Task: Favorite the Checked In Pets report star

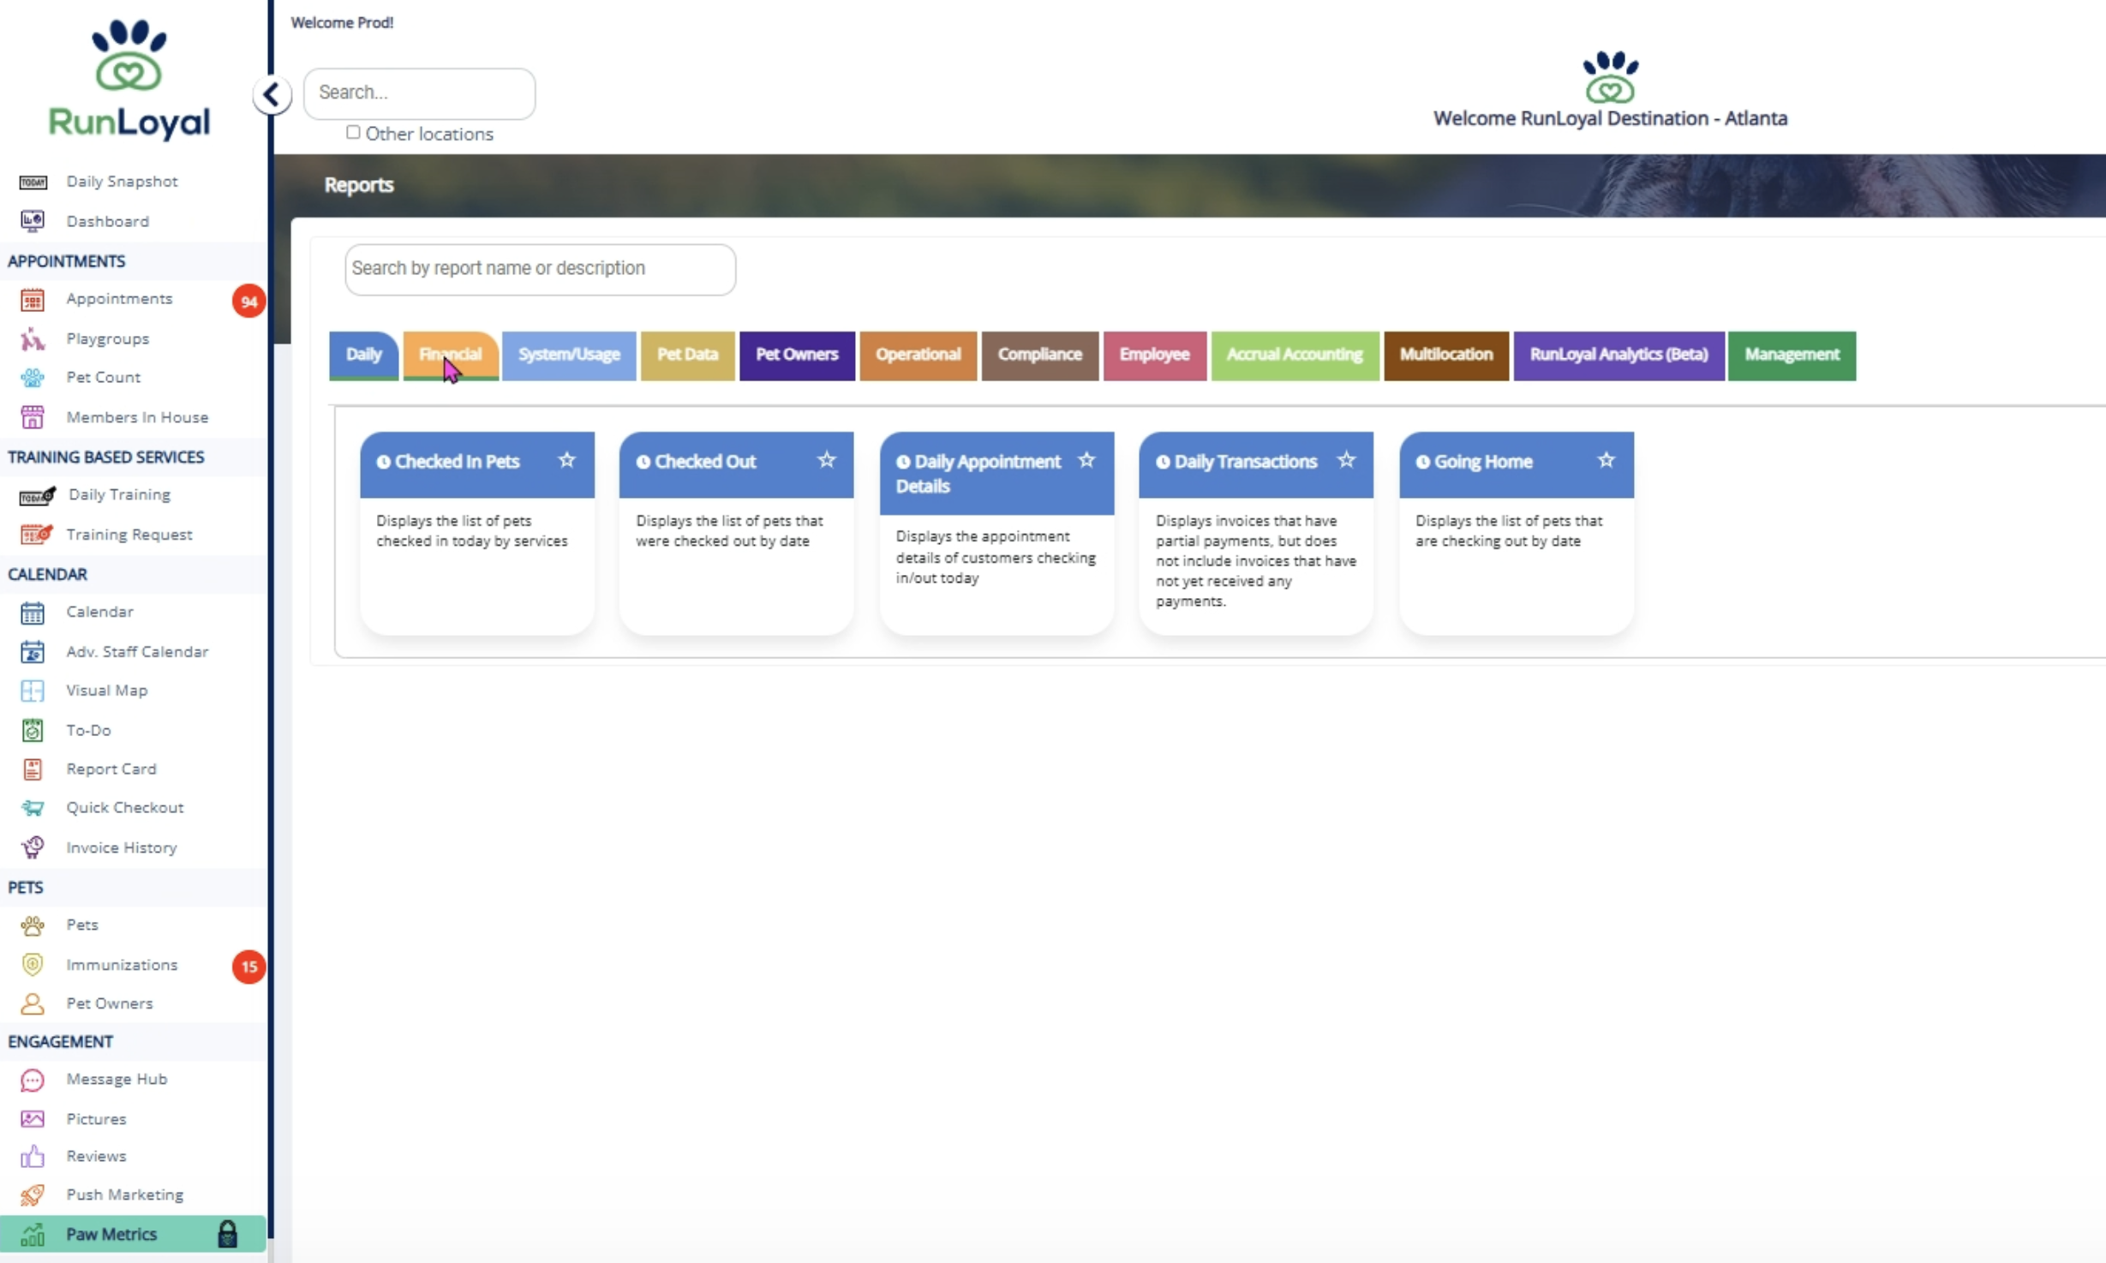Action: pyautogui.click(x=566, y=461)
